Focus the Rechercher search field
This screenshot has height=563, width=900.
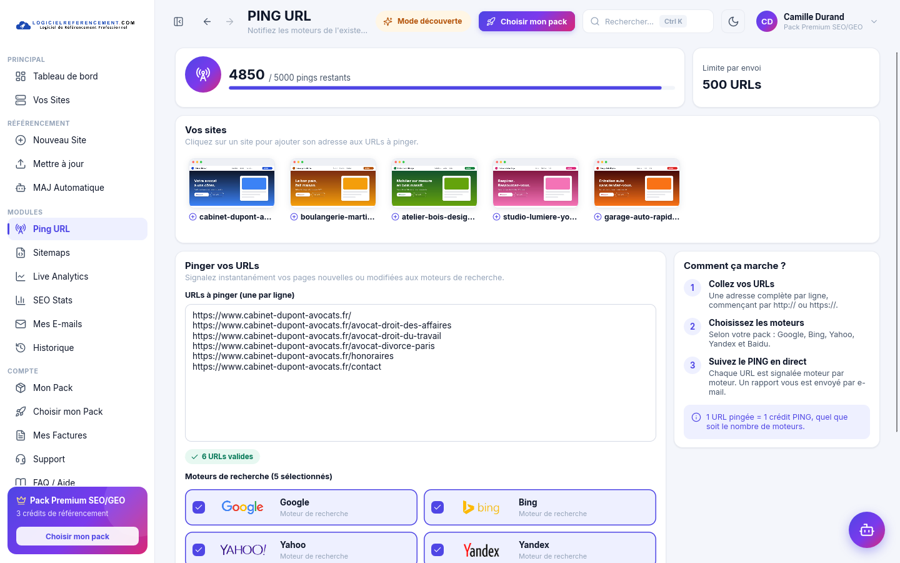click(648, 21)
